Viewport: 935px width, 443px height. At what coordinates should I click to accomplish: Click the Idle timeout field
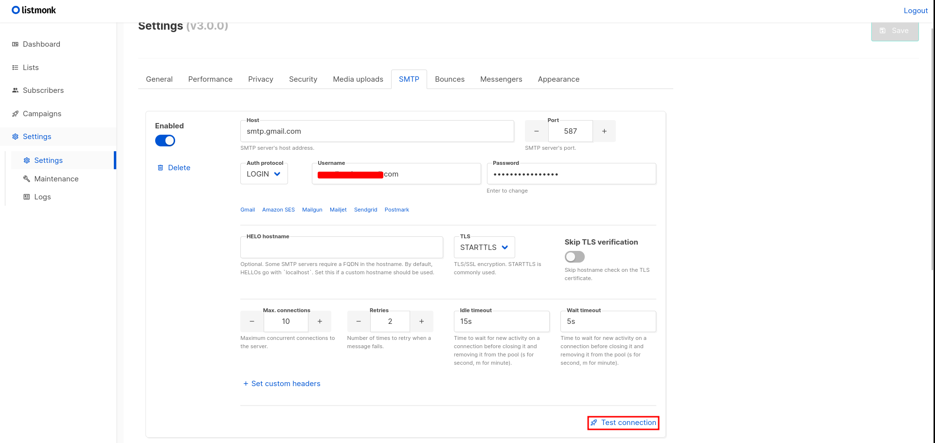(502, 321)
